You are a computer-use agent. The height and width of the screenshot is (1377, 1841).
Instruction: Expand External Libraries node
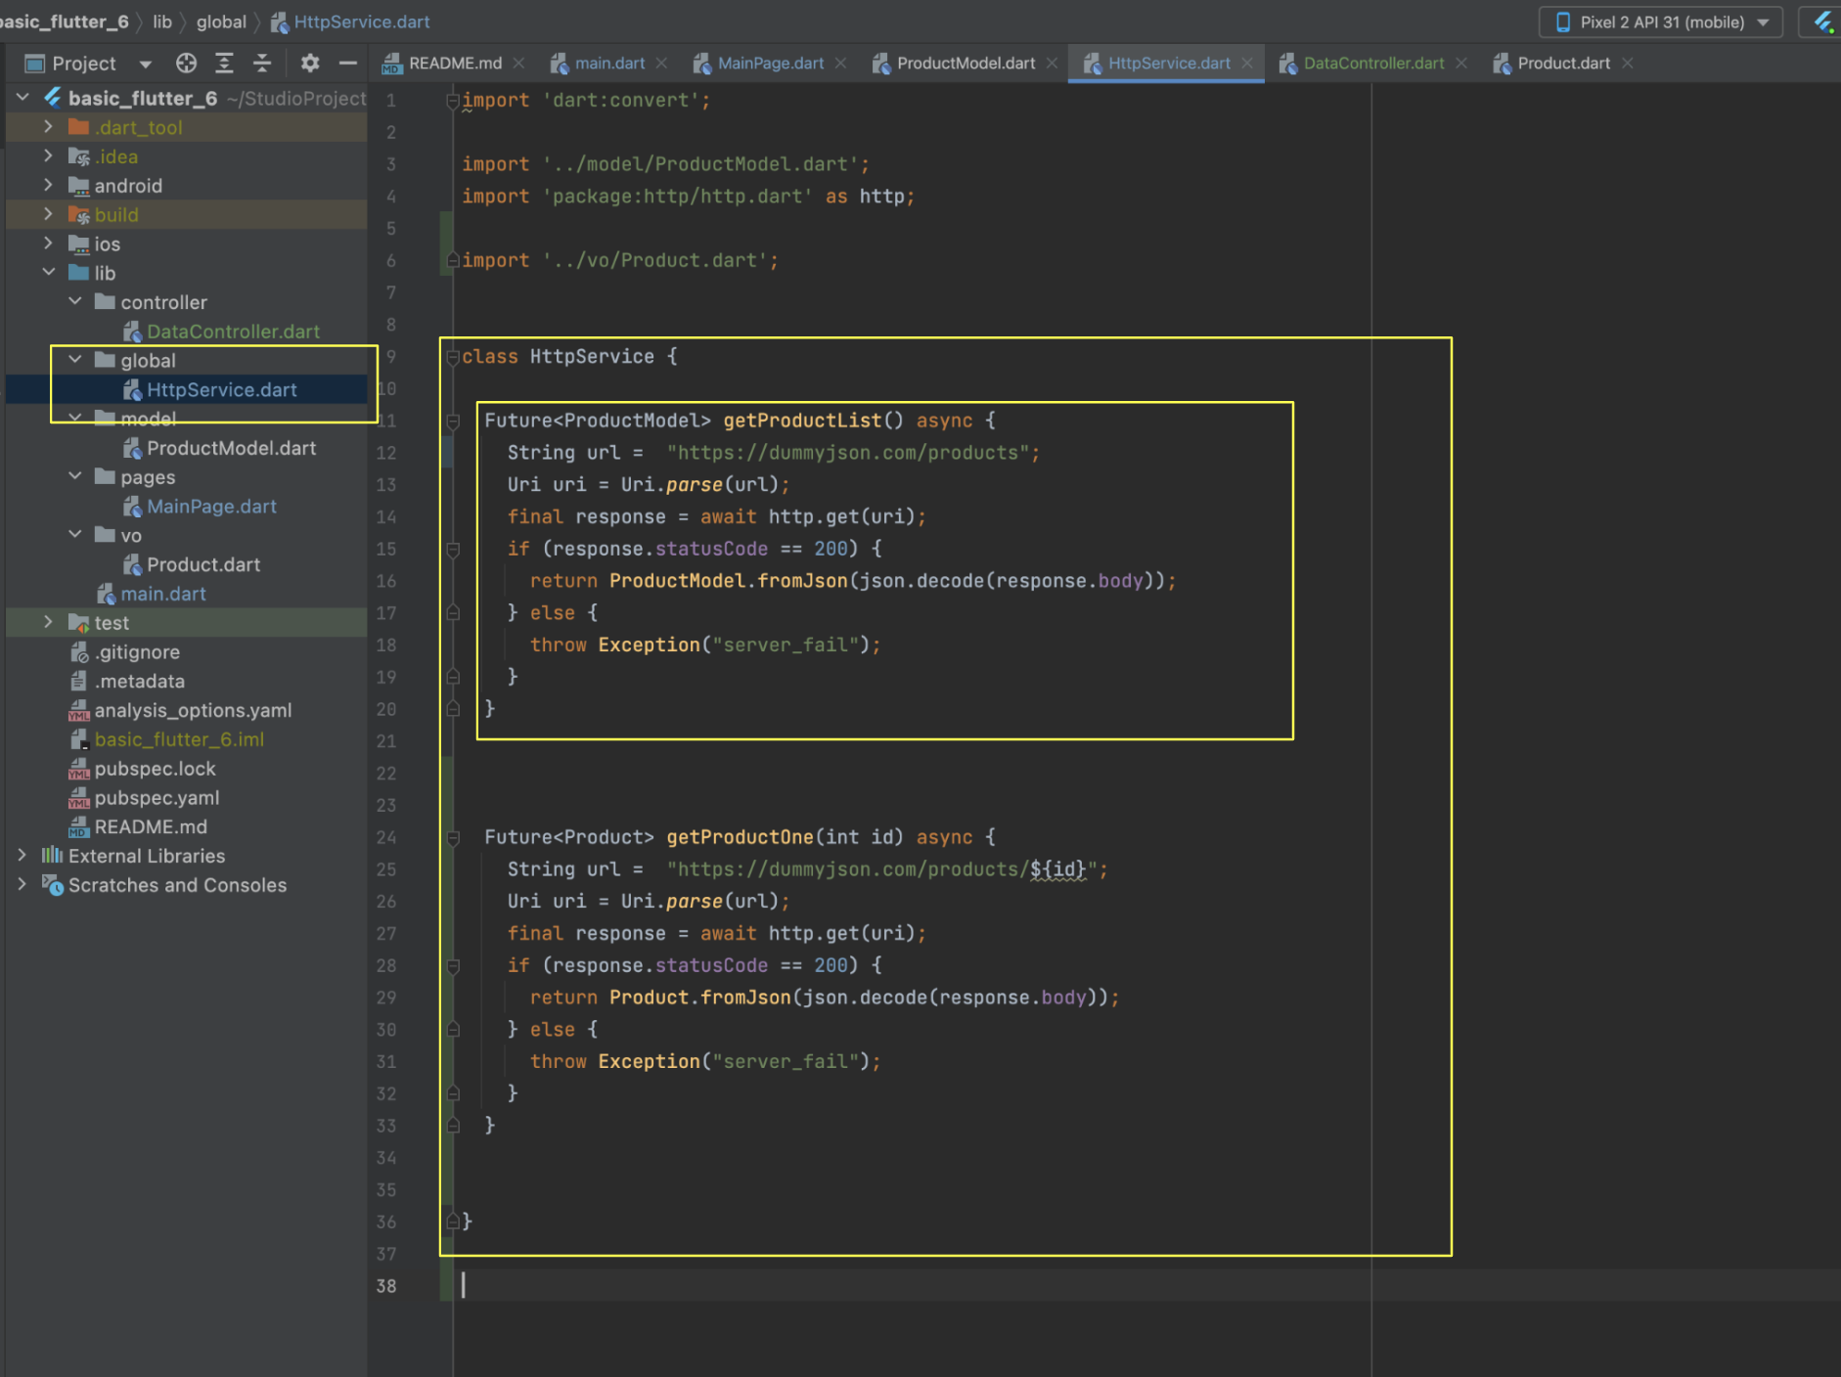[x=22, y=856]
